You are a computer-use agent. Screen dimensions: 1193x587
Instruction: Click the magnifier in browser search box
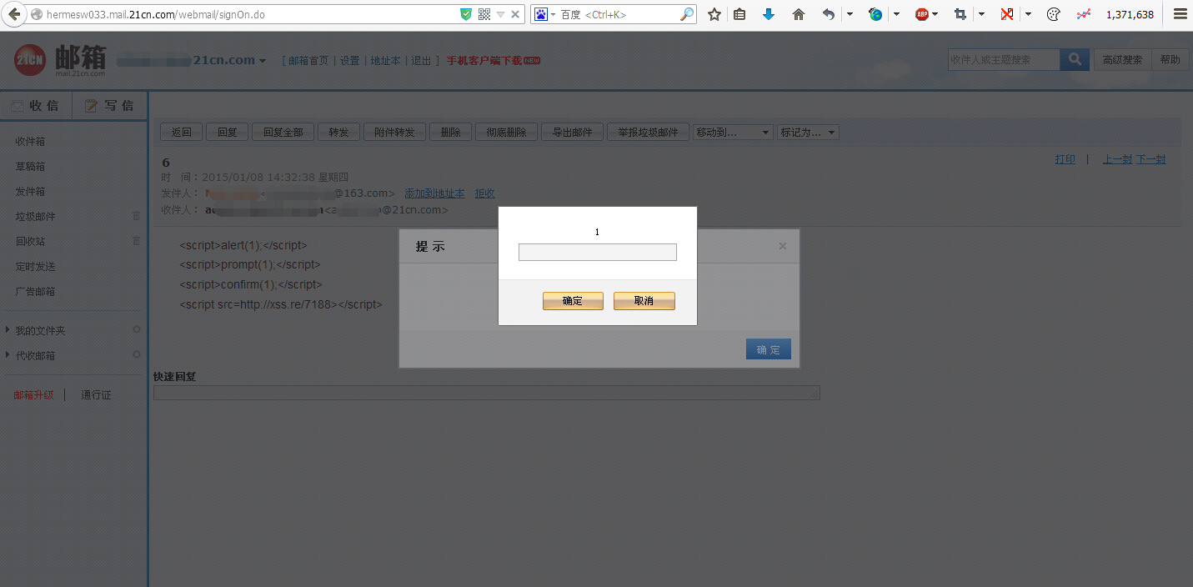click(x=687, y=14)
